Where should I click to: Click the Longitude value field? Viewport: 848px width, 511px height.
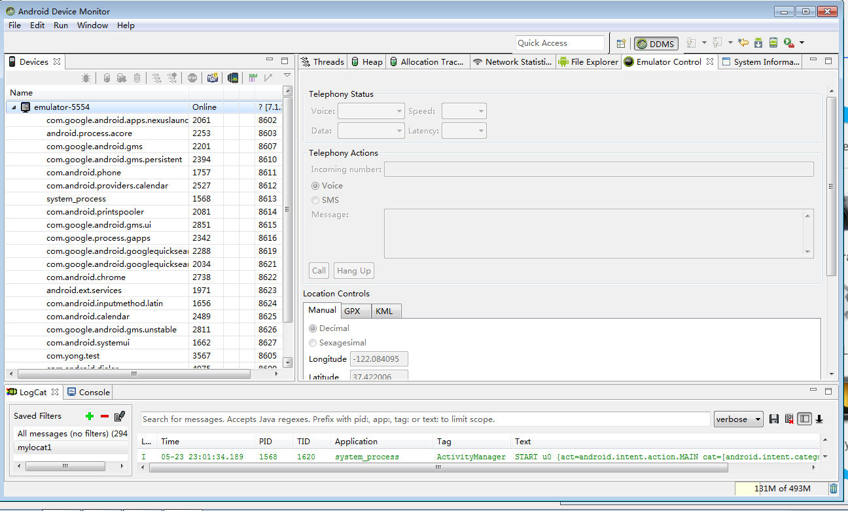tap(380, 359)
